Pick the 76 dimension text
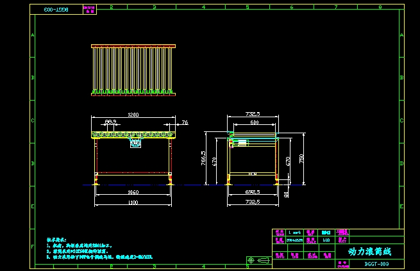420x271 pixels. (x=185, y=122)
